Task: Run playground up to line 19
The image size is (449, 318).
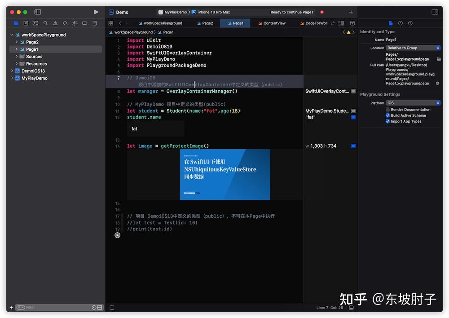Action: (117, 235)
